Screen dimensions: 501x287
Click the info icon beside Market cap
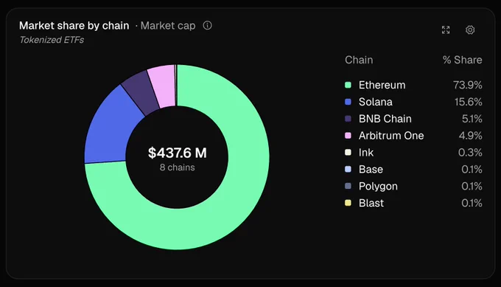(x=207, y=25)
